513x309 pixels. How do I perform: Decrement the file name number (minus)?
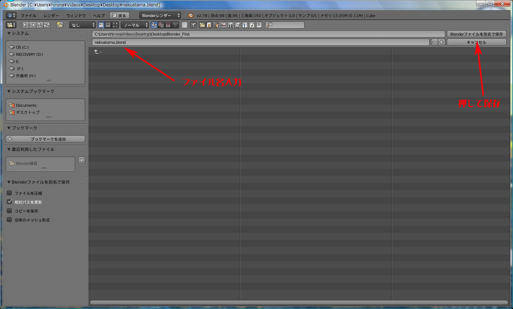click(435, 42)
